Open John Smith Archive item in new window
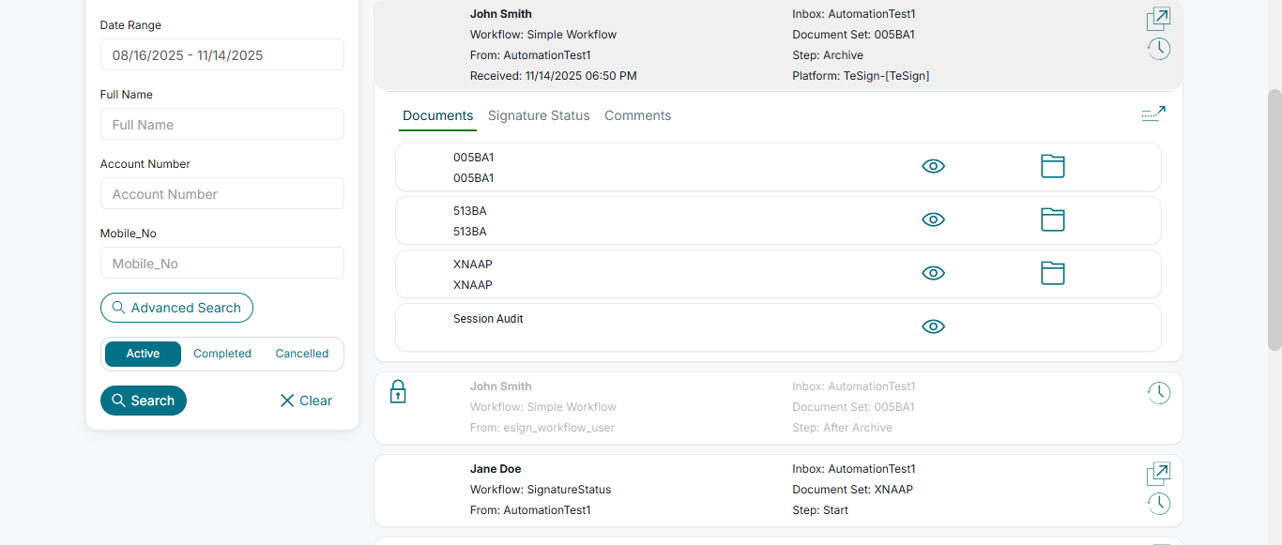This screenshot has width=1282, height=545. coord(1158,19)
